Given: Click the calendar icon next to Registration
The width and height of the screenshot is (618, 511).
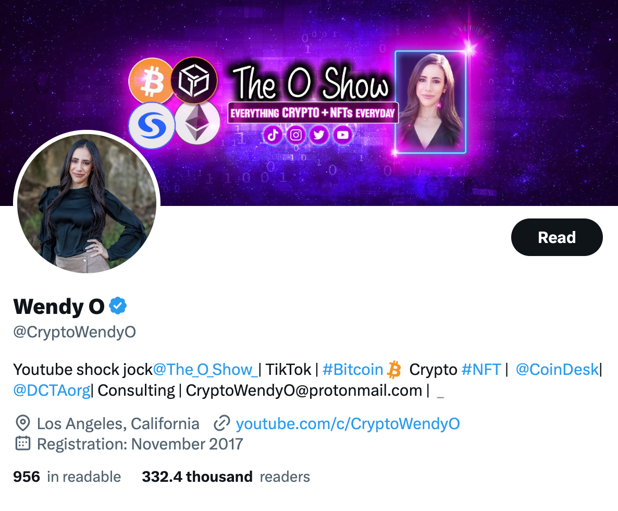Looking at the screenshot, I should [23, 444].
